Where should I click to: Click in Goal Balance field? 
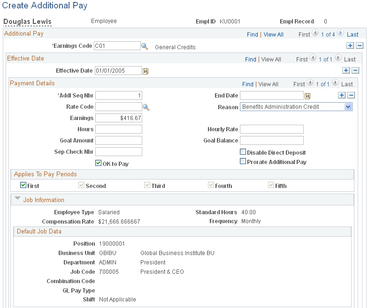tap(272, 141)
